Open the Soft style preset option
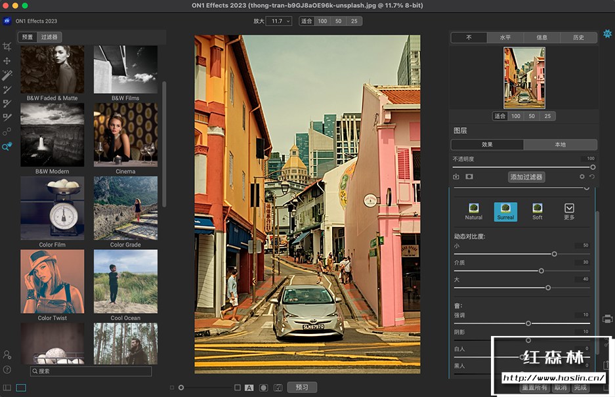The height and width of the screenshot is (397, 615). point(538,211)
